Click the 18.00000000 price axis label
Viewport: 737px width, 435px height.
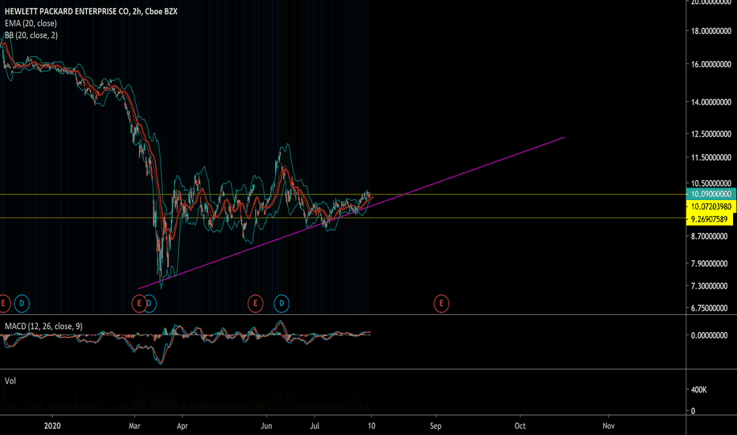pyautogui.click(x=711, y=31)
